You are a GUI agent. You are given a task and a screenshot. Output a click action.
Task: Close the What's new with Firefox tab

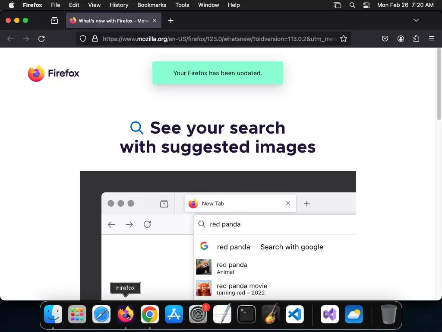(155, 21)
